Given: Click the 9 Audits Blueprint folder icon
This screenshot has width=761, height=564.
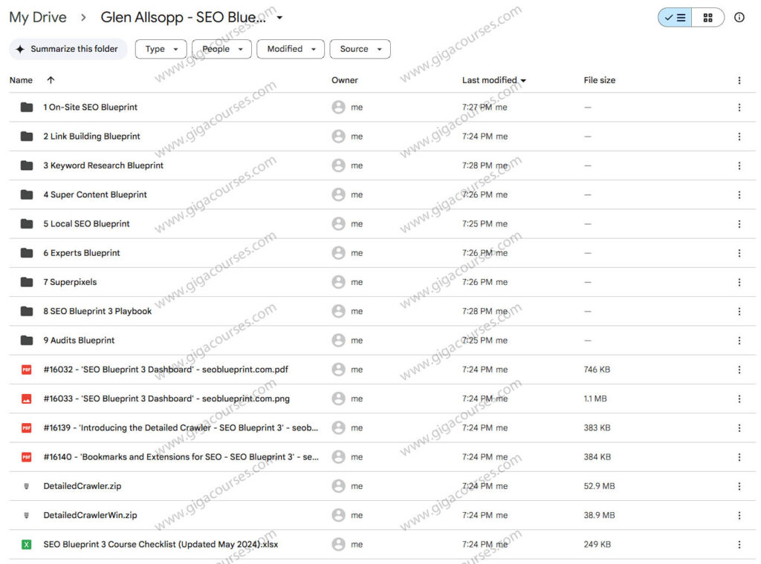Looking at the screenshot, I should tap(27, 340).
